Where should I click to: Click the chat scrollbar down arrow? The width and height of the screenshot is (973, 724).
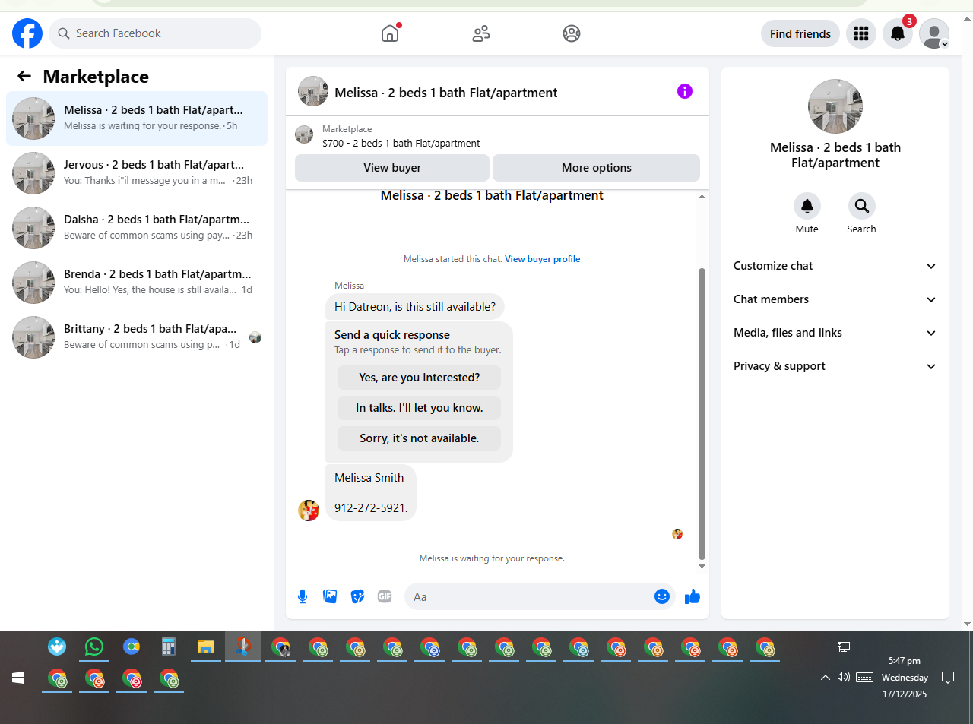click(x=702, y=566)
